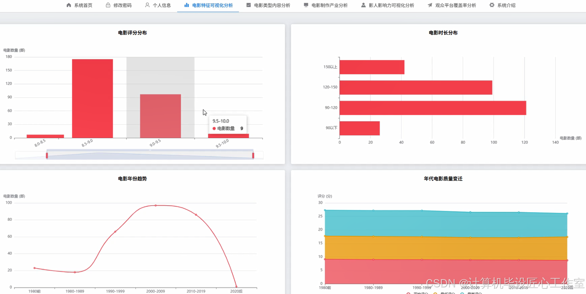This screenshot has height=294, width=586.
Task: Click the 9.0-9.5 x-axis label
Action: pyautogui.click(x=155, y=143)
